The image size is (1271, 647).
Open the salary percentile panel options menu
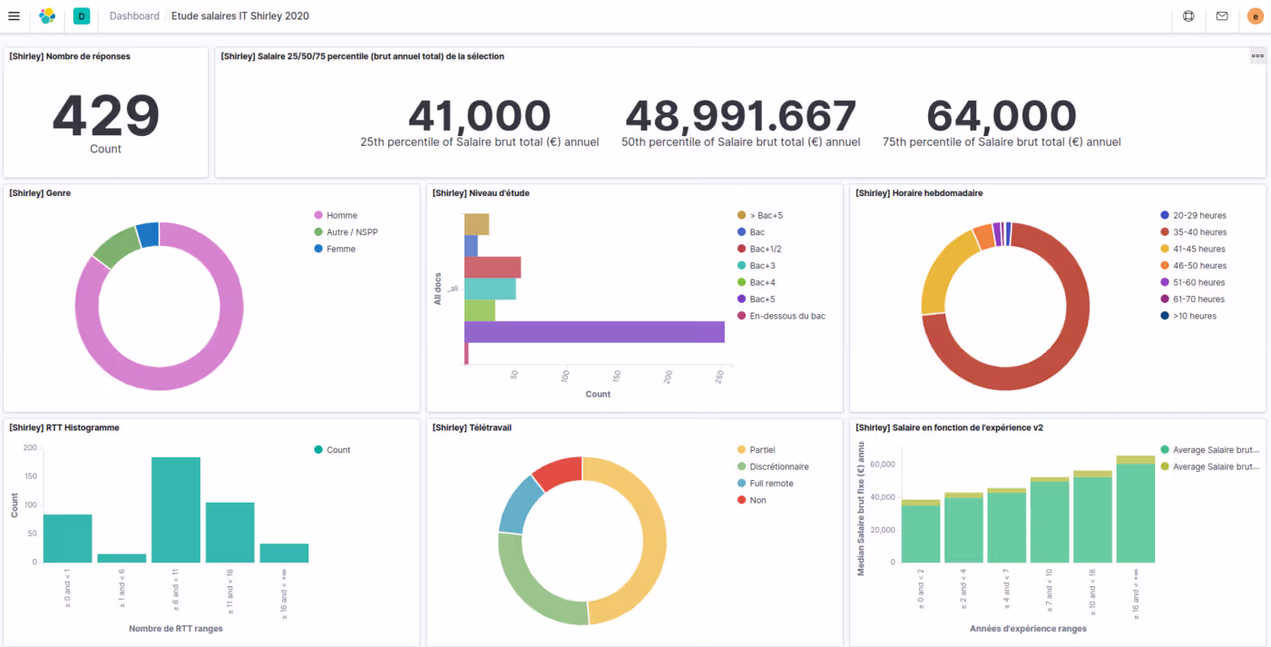pos(1257,56)
